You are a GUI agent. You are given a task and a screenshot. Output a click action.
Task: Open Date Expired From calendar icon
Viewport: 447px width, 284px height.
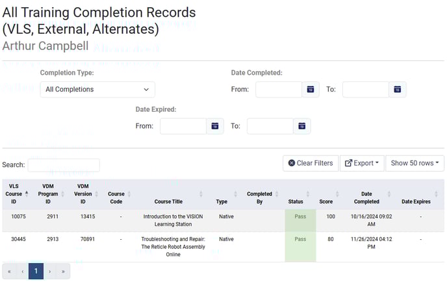coord(215,126)
